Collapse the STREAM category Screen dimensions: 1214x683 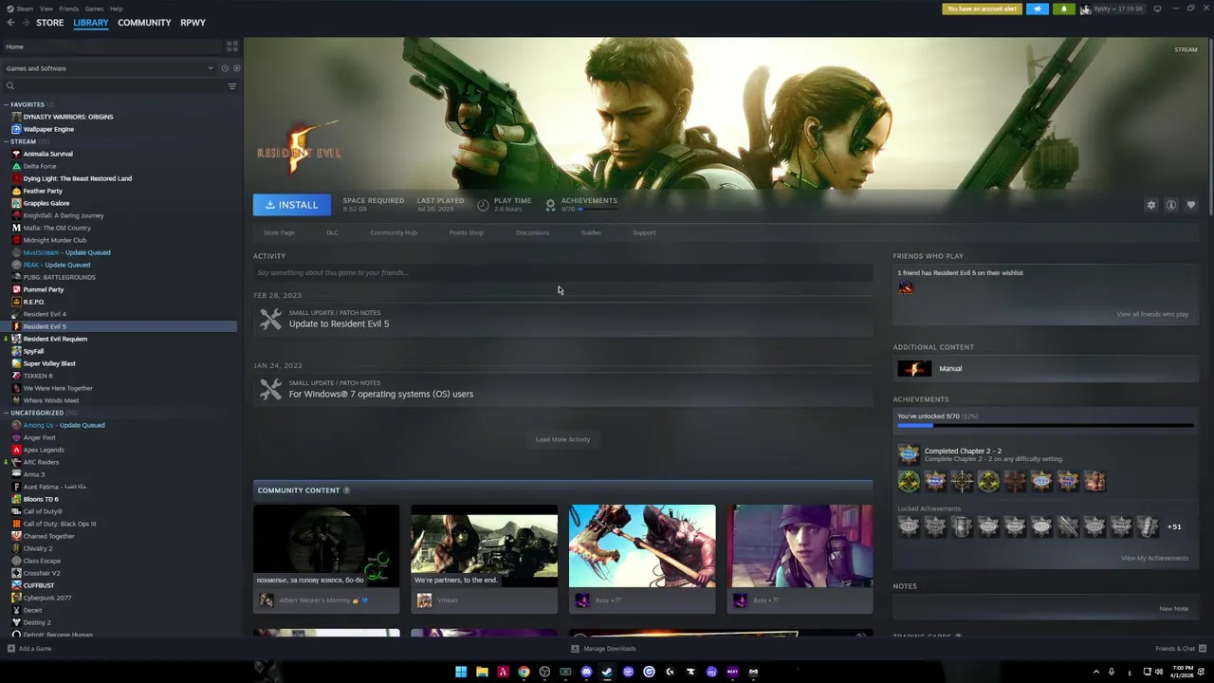[x=6, y=141]
